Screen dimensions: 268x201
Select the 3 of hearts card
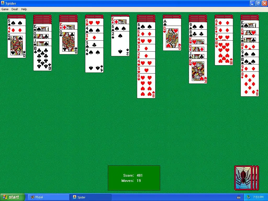click(x=146, y=70)
